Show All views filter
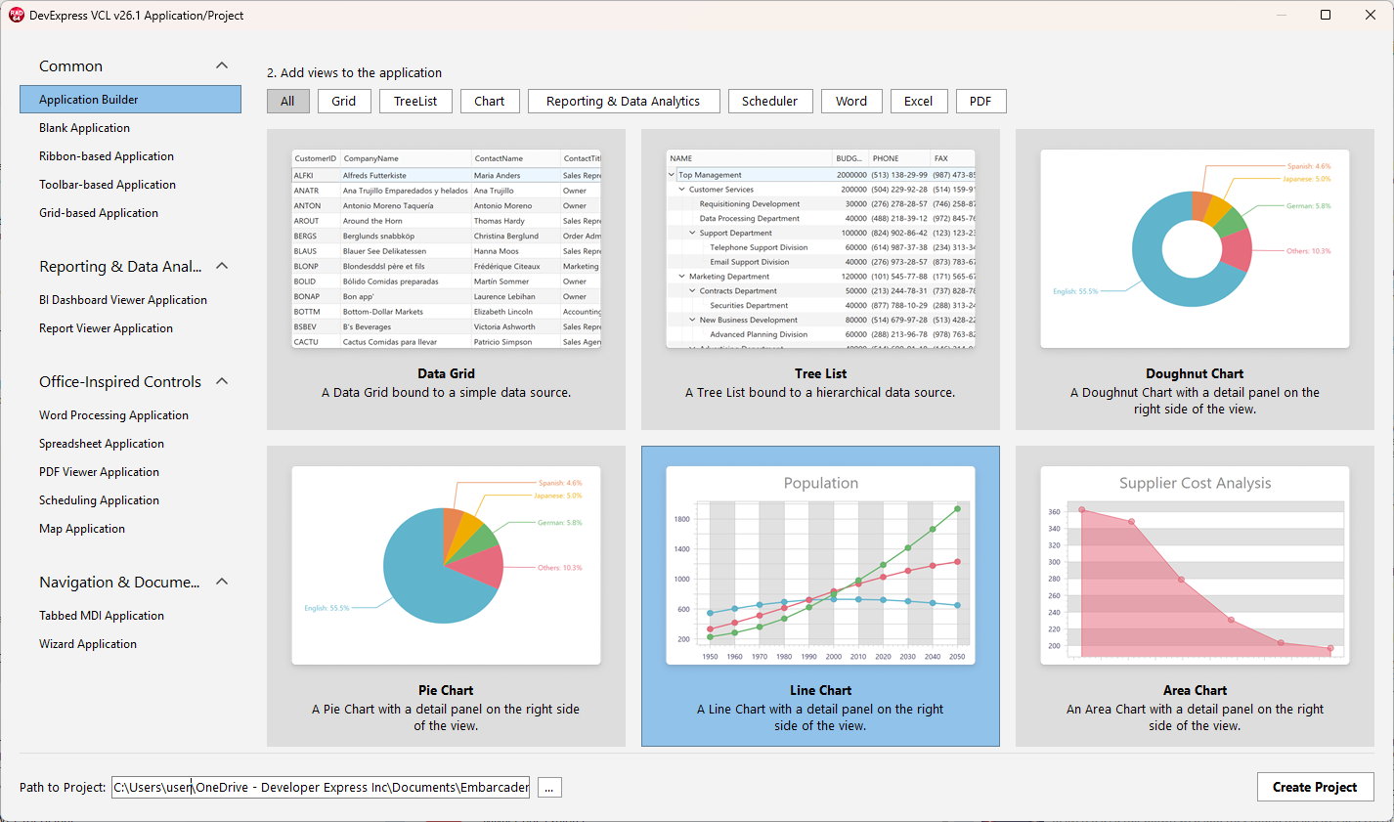The image size is (1394, 822). point(288,101)
